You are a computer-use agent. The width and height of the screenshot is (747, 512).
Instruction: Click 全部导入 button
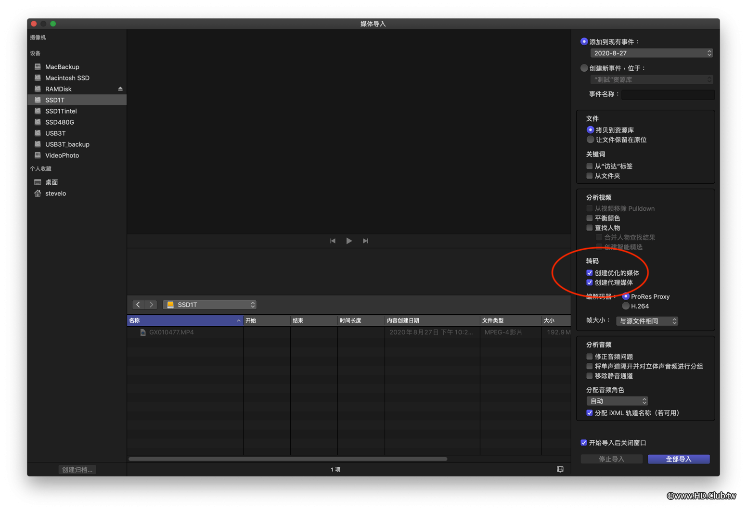679,459
